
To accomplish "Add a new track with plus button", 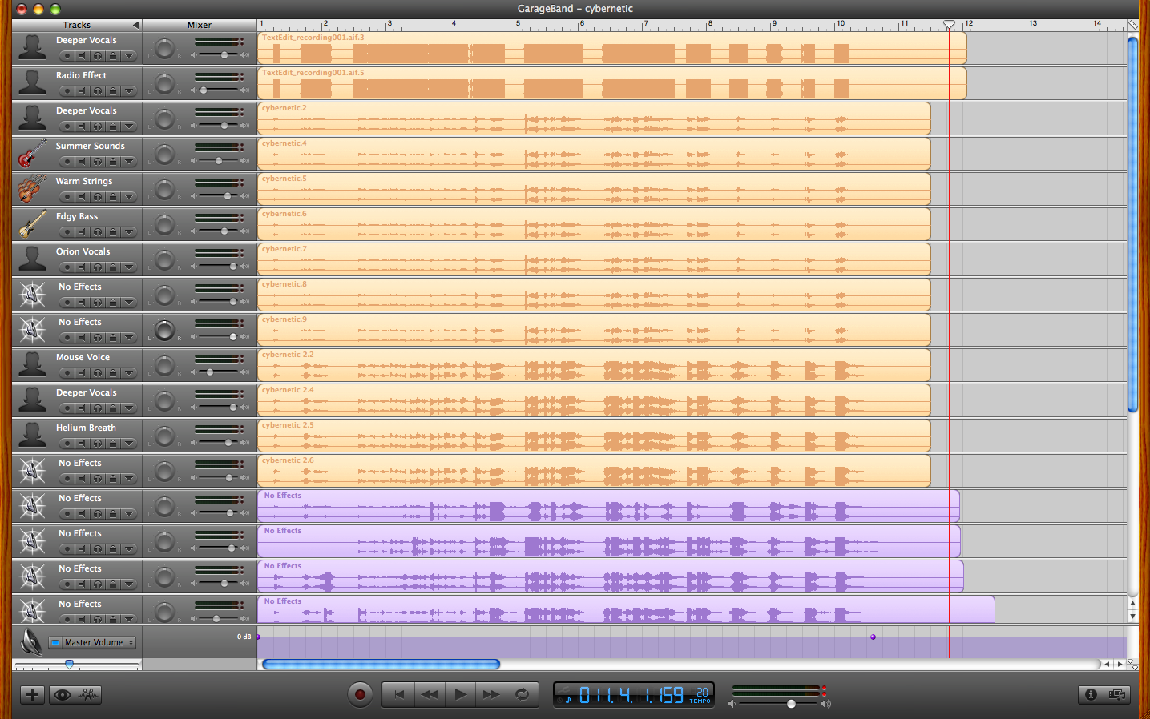I will pos(32,695).
